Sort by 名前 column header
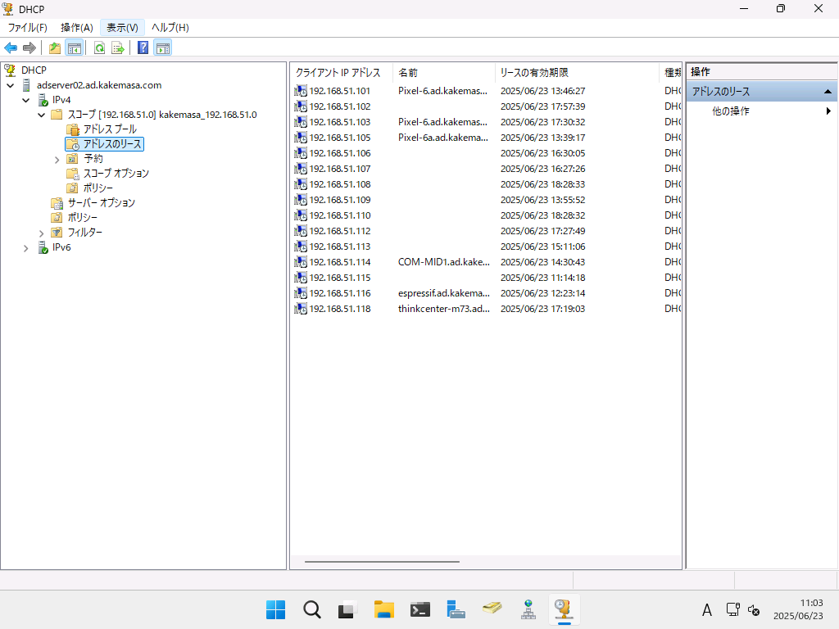This screenshot has height=629, width=839. [x=444, y=73]
